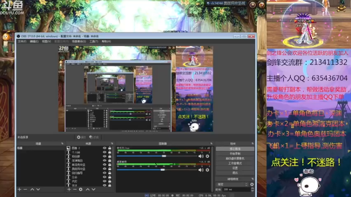Enable 工作室模式 studio mode button
This screenshot has height=197, width=351.
tap(235, 163)
